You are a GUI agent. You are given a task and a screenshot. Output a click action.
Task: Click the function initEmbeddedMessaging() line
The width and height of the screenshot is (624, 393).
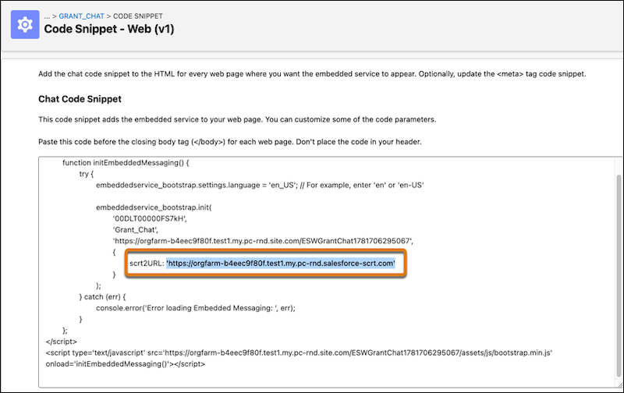point(126,163)
